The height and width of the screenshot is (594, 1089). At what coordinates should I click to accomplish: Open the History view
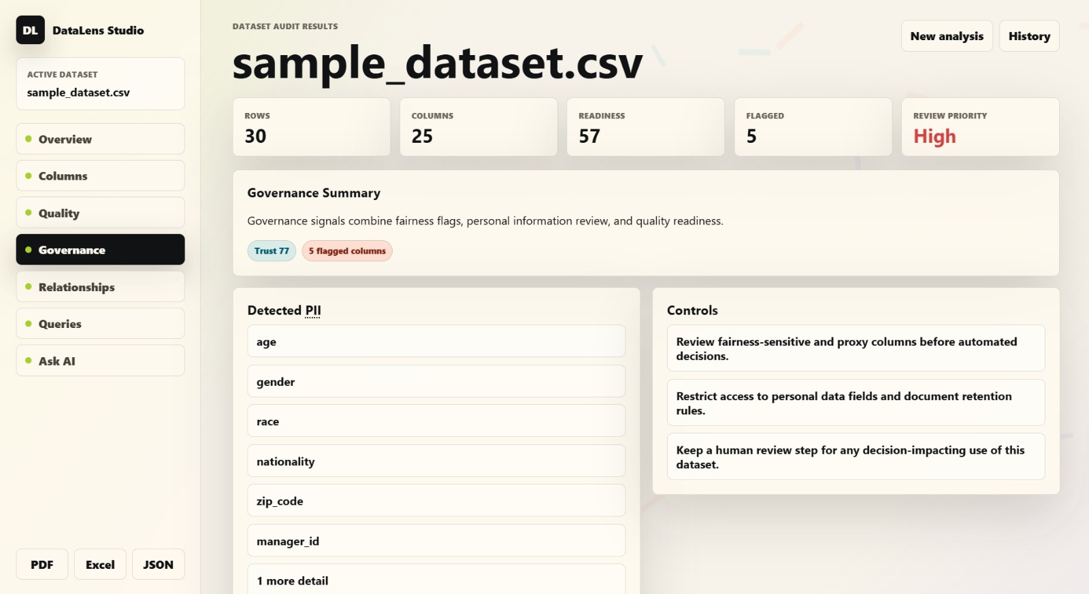[x=1029, y=36]
